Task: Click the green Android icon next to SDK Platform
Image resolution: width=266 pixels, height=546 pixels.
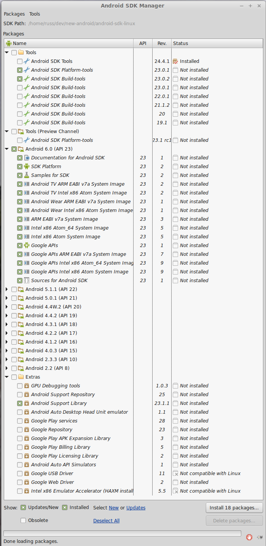Action: click(x=27, y=166)
